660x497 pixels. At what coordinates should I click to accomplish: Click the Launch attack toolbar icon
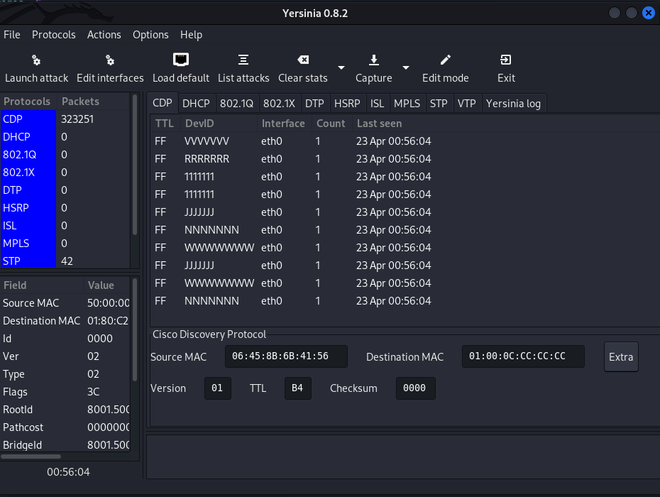[x=36, y=60]
